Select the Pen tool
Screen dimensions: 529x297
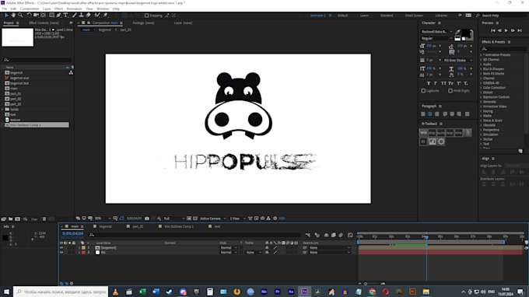(58, 16)
